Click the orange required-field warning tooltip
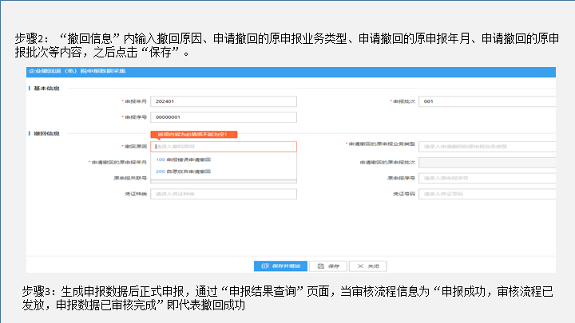Screen dimensions: 575x323 tap(194, 135)
